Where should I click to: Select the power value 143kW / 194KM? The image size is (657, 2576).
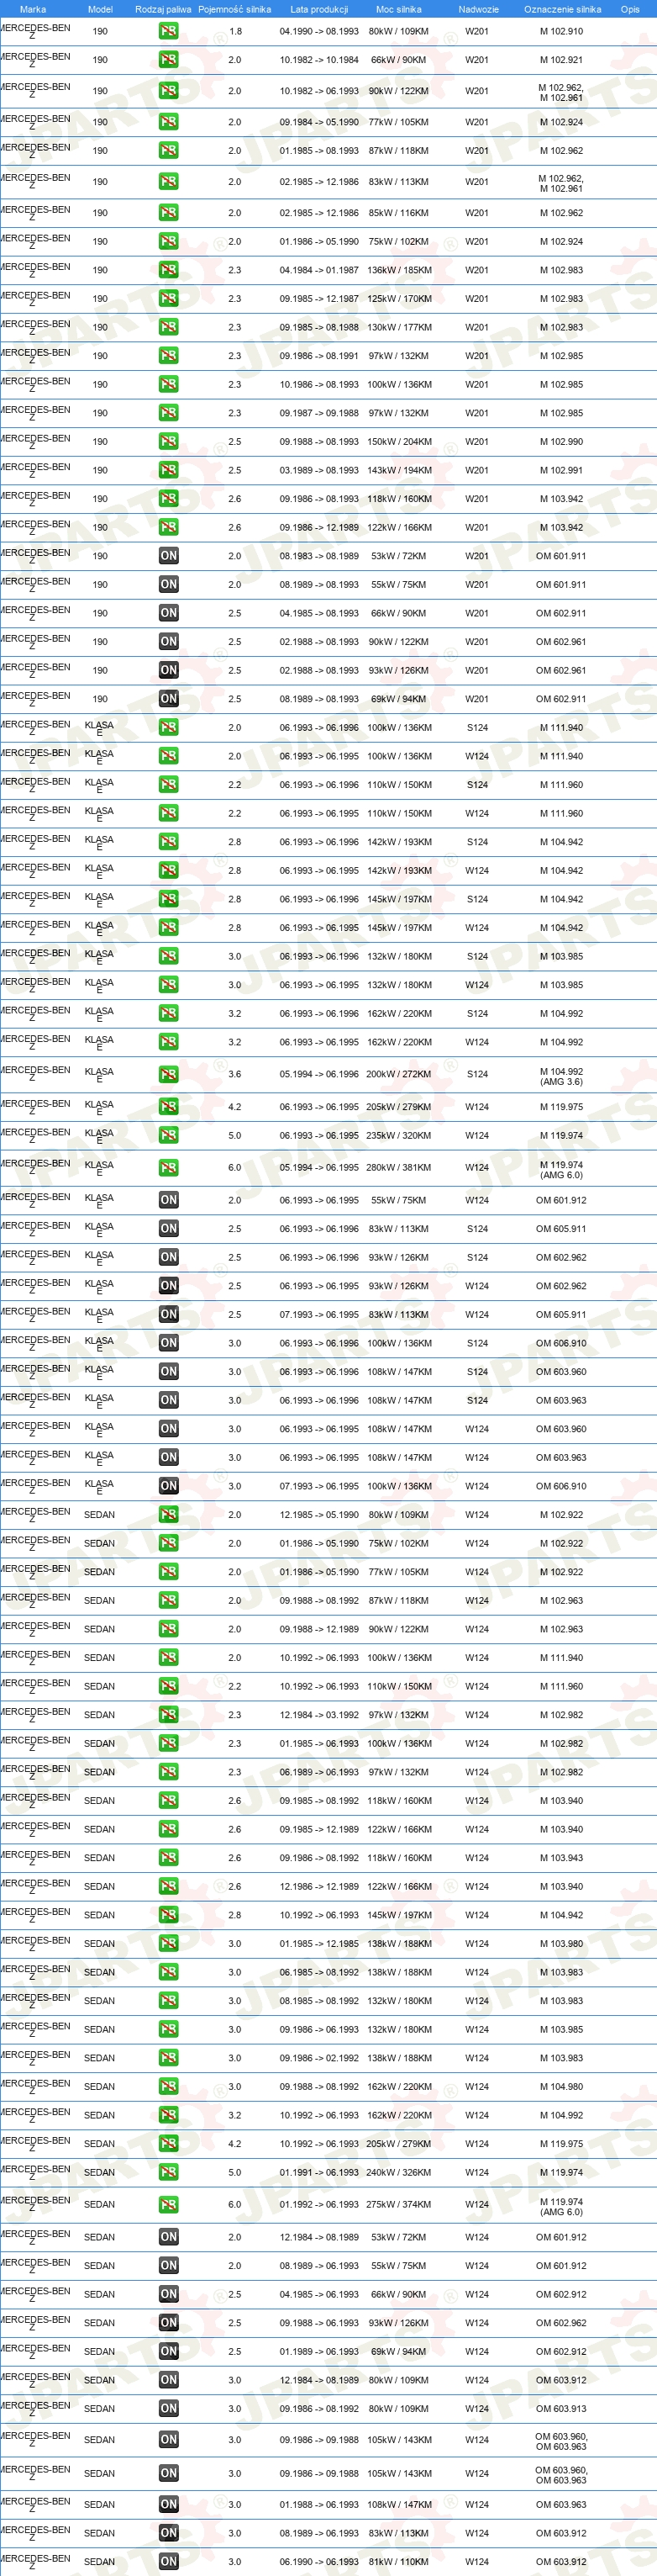(x=399, y=470)
